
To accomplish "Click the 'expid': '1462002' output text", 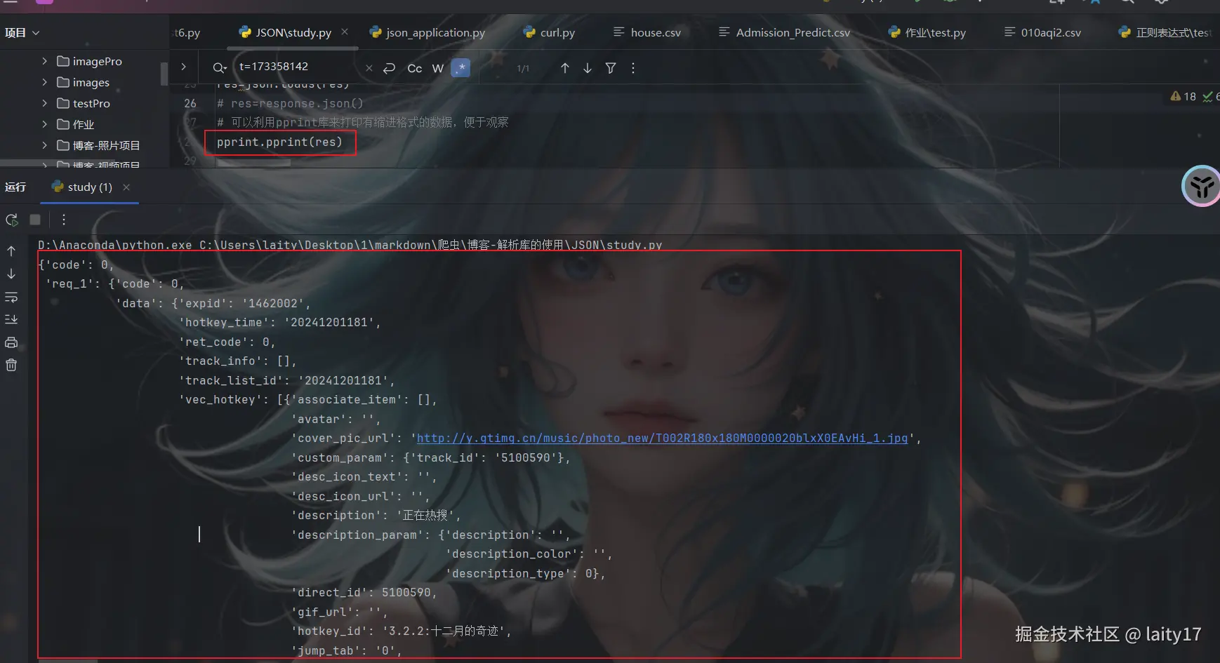I will pyautogui.click(x=244, y=303).
